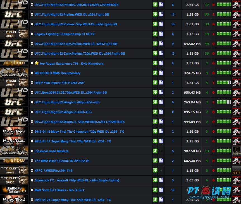
Task: Click gold star icon beside Joe Rogan Experience
Action: point(36,63)
